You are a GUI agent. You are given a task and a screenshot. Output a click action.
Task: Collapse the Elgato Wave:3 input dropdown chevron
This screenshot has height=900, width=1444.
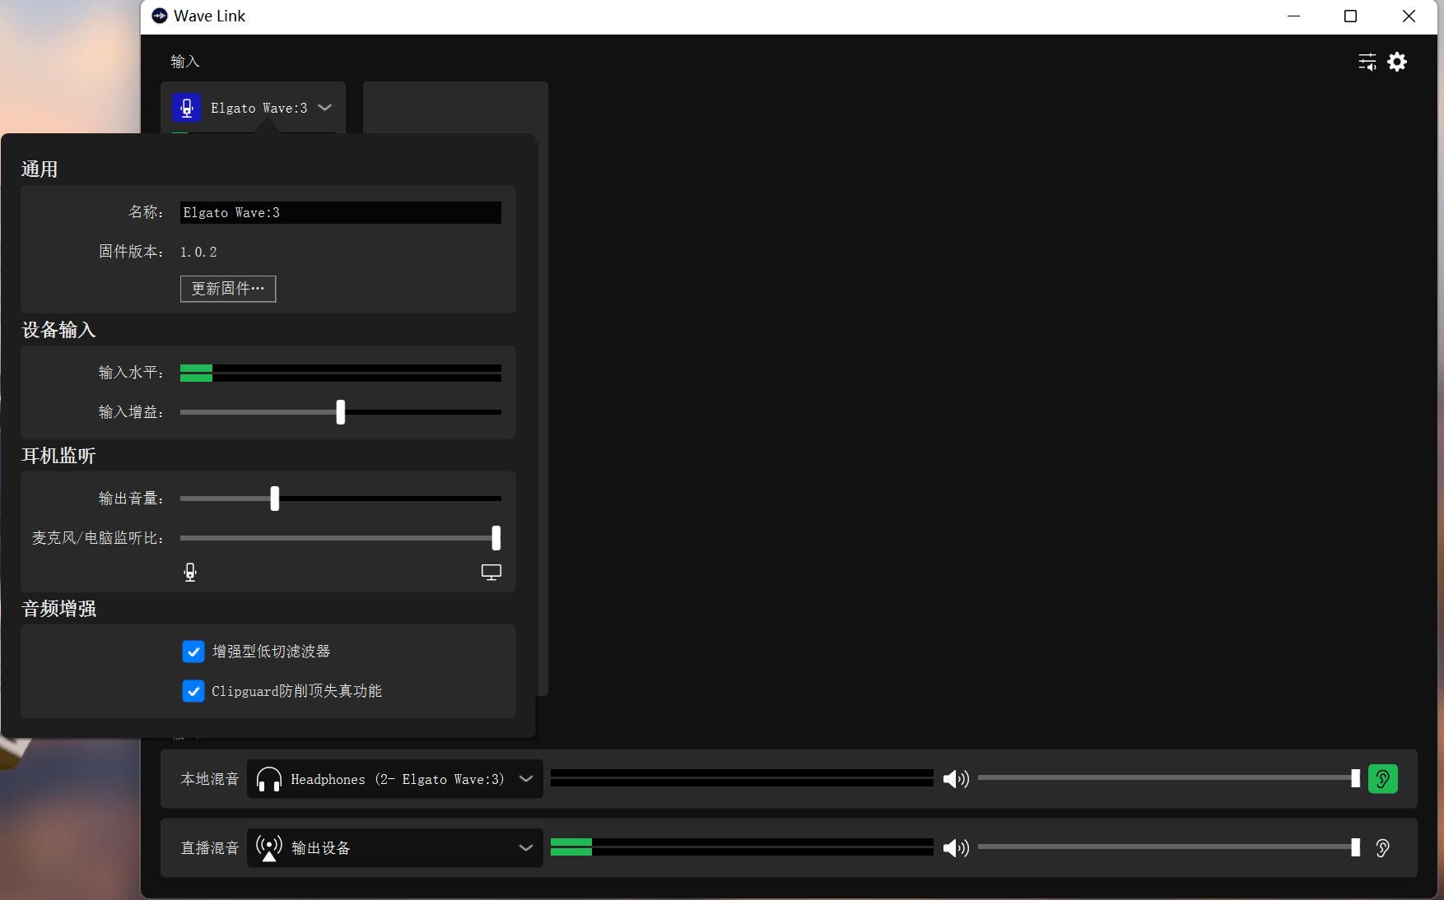click(x=325, y=108)
